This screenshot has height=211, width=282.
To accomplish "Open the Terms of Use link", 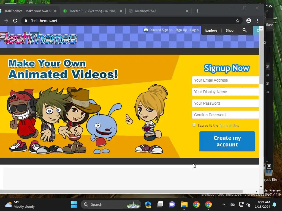I will coord(229,125).
